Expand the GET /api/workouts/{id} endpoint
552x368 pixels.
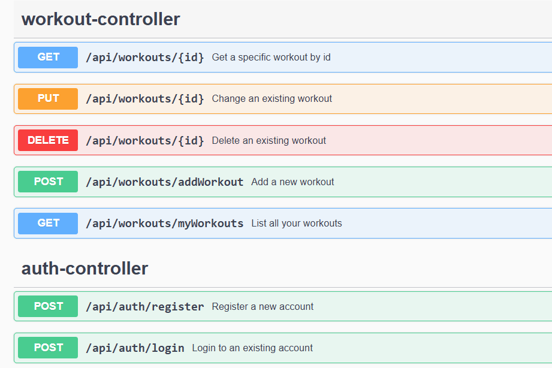[x=283, y=58]
